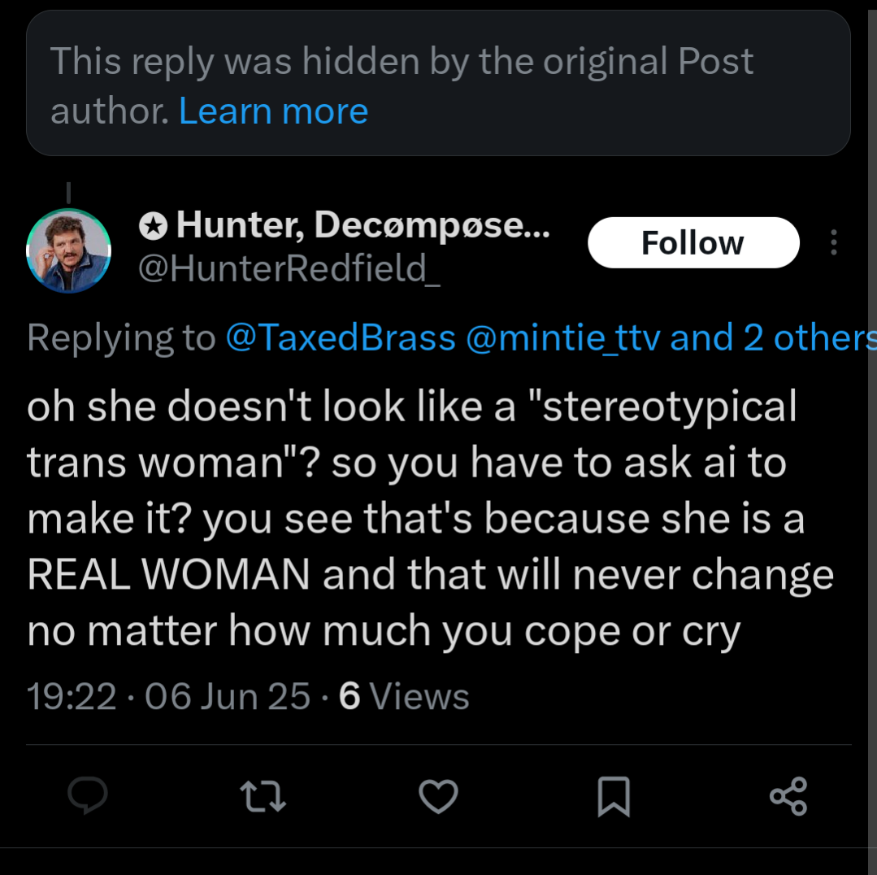This screenshot has height=875, width=877.
Task: Open the three-dot more options menu
Action: (x=833, y=242)
